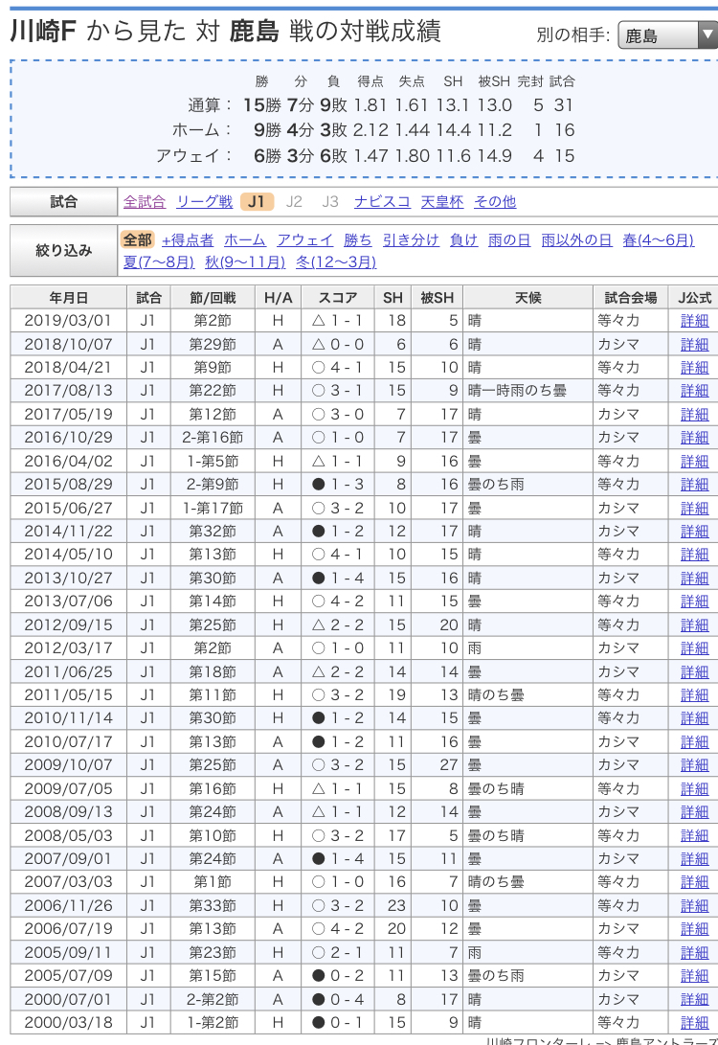Show 雨以外の日 matches only
The height and width of the screenshot is (1045, 718).
[x=577, y=239]
